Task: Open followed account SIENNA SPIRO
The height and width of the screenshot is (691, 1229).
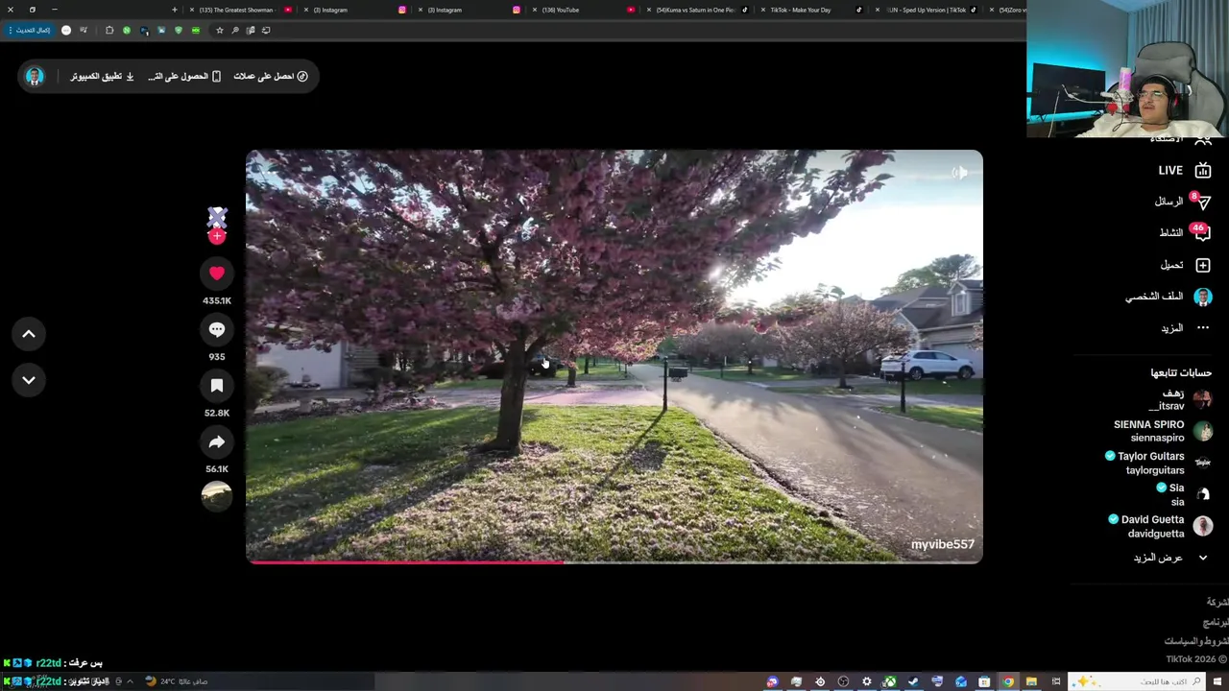Action: pyautogui.click(x=1163, y=431)
